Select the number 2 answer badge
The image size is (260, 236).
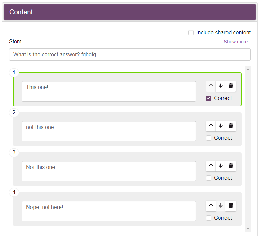coord(14,112)
